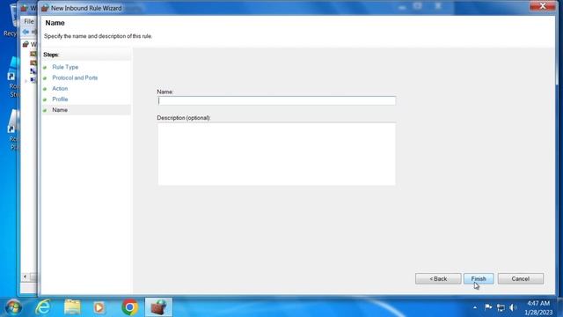Focus the rule Name input field
The height and width of the screenshot is (317, 563).
(x=276, y=100)
